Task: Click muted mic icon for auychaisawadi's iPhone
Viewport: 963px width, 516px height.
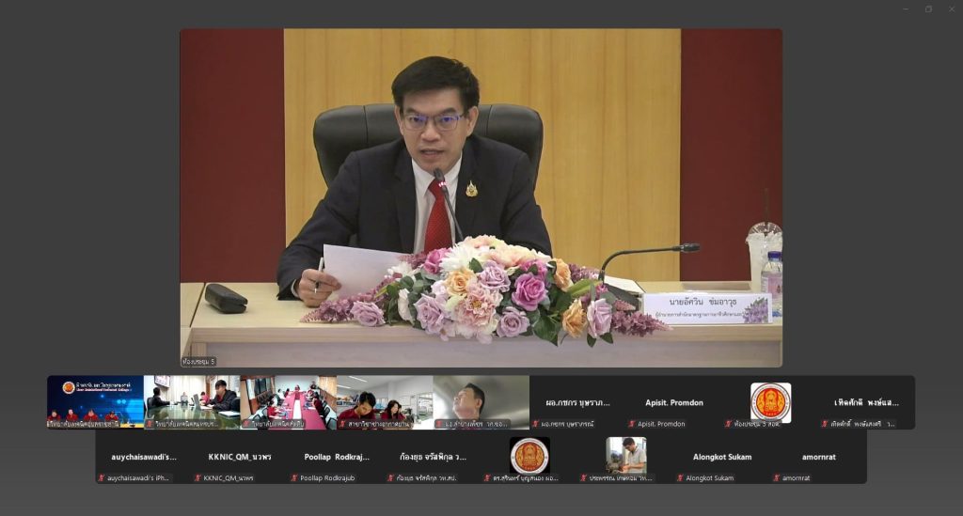Action: point(102,478)
